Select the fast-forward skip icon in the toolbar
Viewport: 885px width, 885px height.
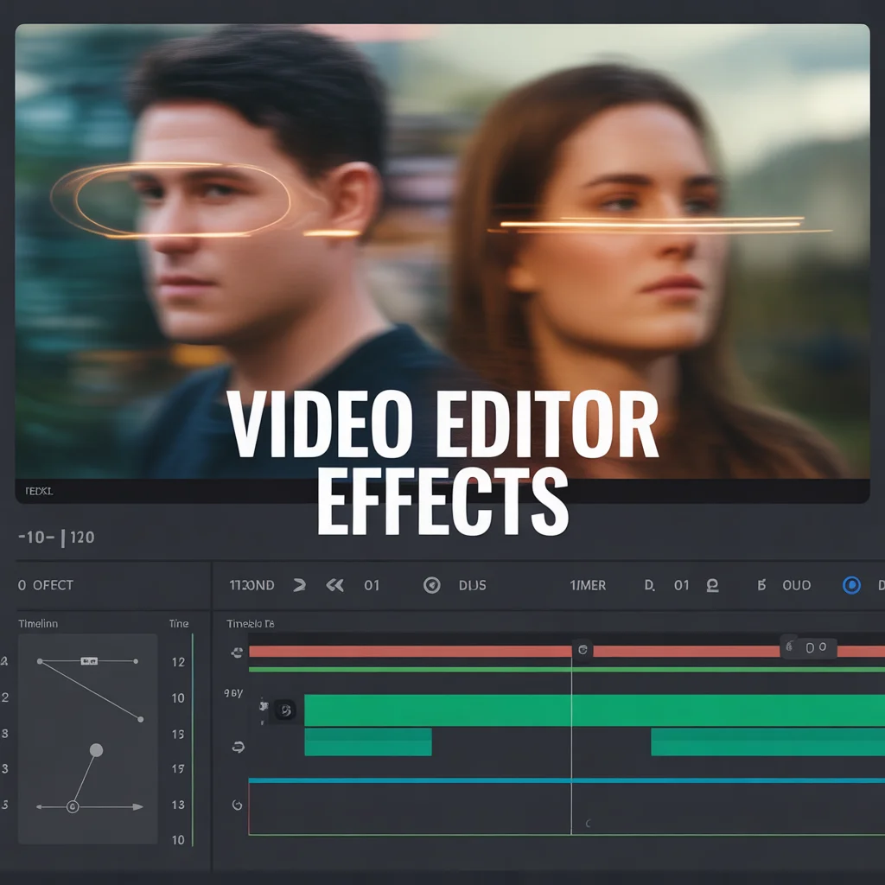(298, 585)
